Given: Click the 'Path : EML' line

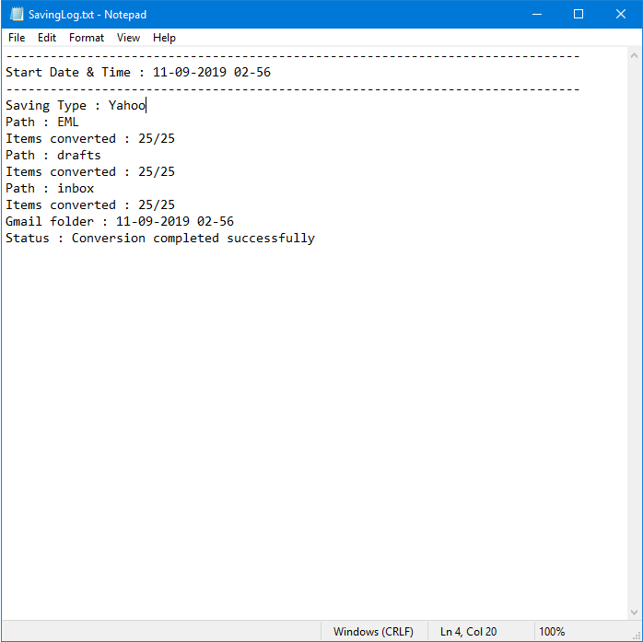Looking at the screenshot, I should [x=41, y=122].
